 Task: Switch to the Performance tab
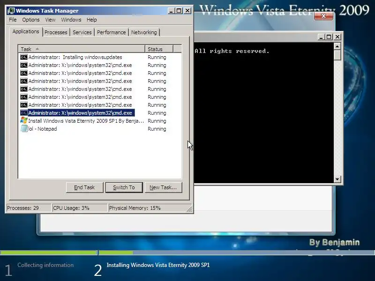[x=111, y=32]
